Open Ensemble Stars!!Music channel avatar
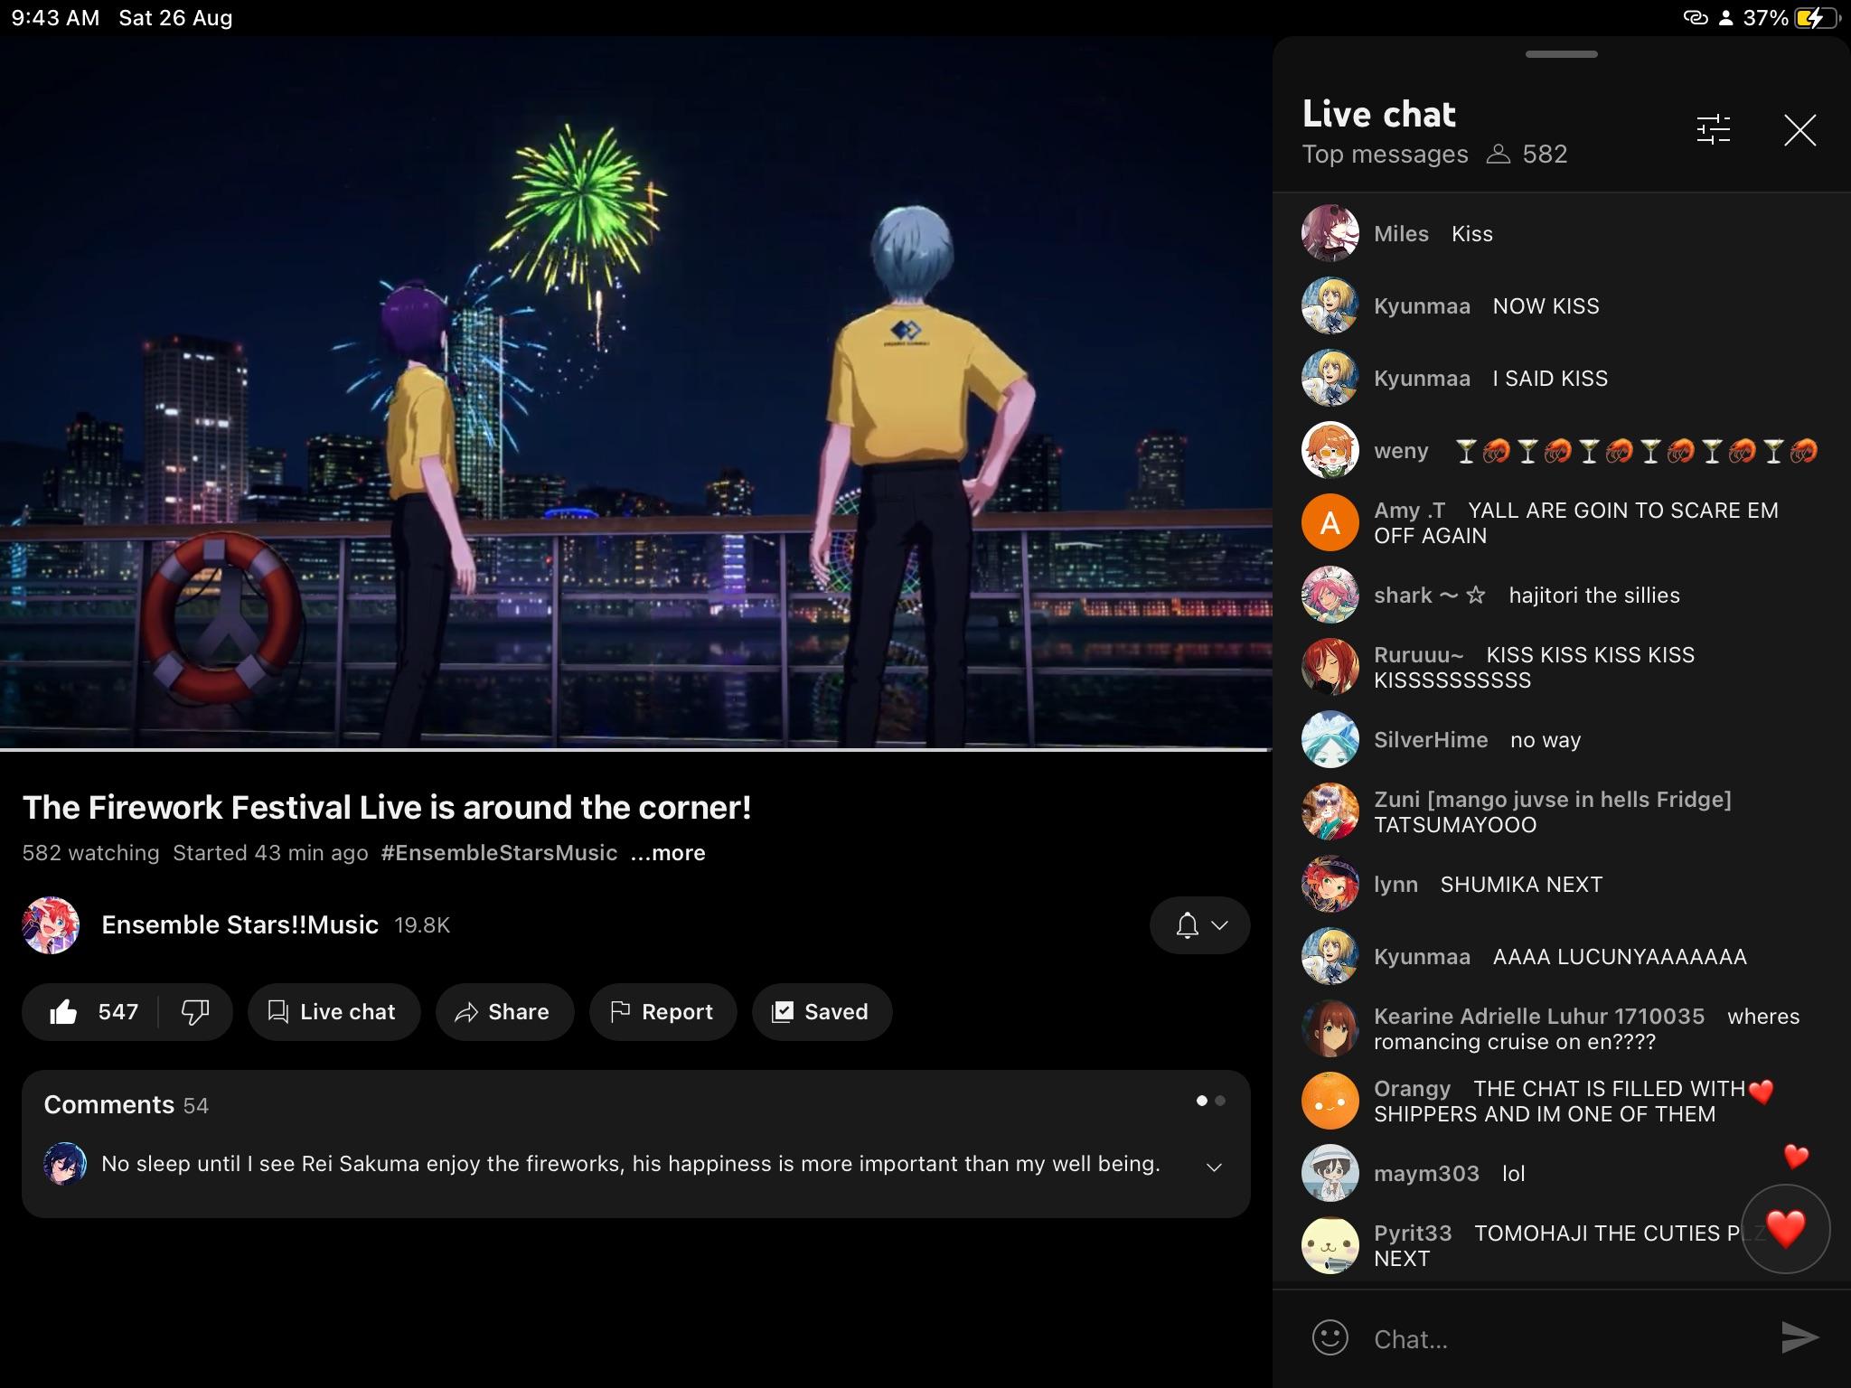 tap(51, 925)
